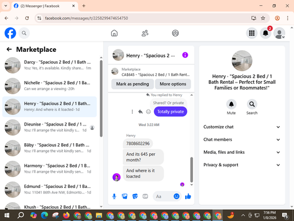Viewport: 294px width, 221px height.
Task: Choose a GIF for the message
Action: tap(145, 196)
